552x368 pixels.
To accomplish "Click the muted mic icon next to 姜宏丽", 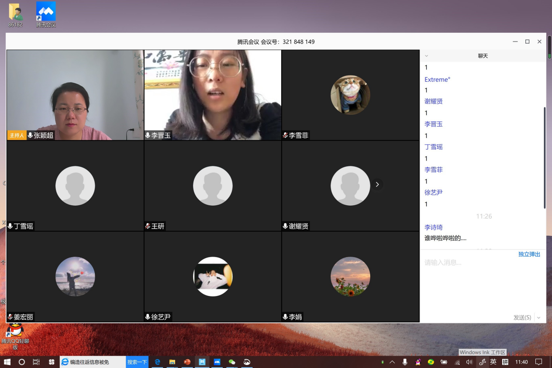I will point(10,317).
